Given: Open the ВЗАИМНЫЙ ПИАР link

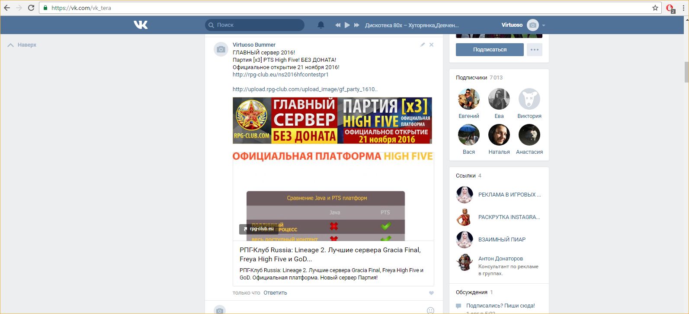Looking at the screenshot, I should pyautogui.click(x=502, y=240).
